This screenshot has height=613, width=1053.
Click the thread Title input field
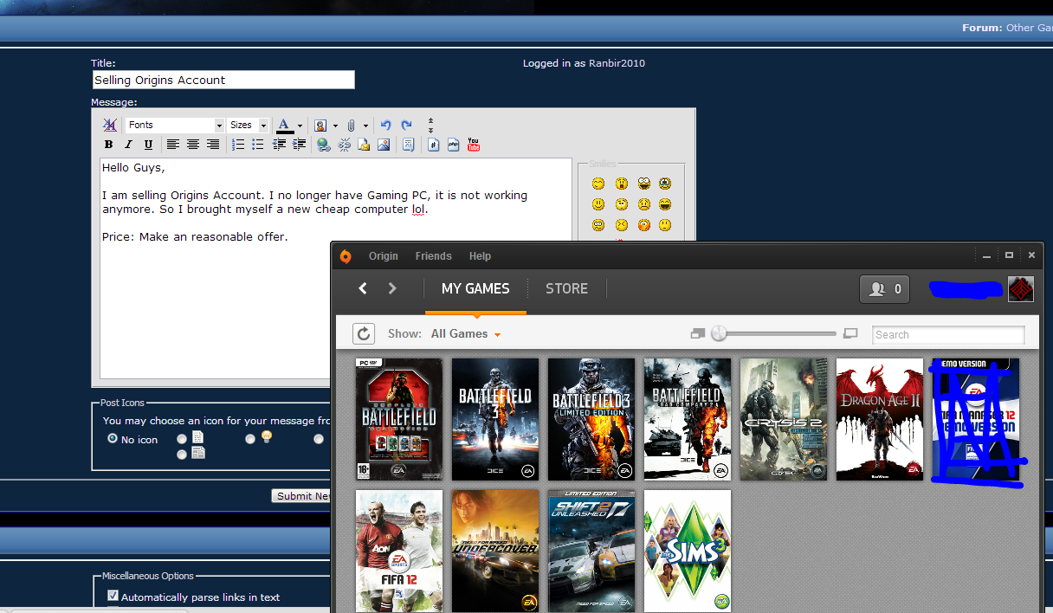coord(223,80)
